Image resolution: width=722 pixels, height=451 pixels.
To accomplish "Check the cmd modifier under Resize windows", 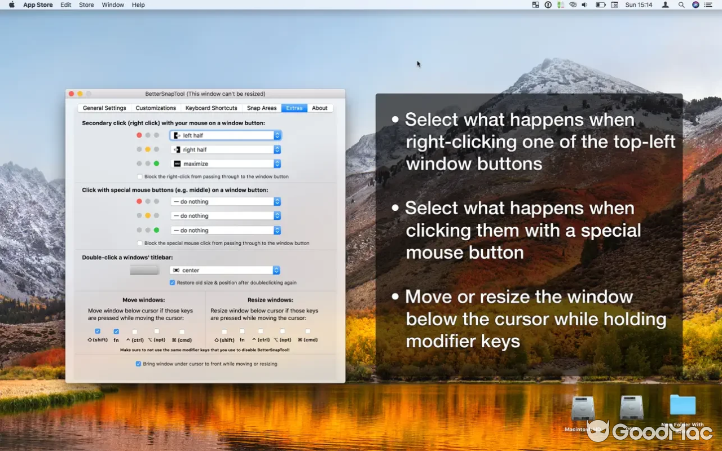I will (x=307, y=331).
